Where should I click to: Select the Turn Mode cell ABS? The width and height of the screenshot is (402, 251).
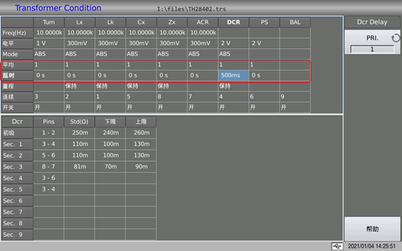[49, 54]
